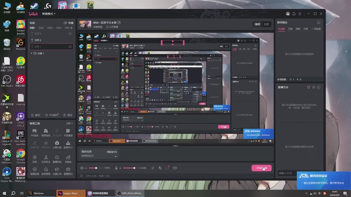Click the speaker volume icon
351x197 pixels.
tap(82, 168)
